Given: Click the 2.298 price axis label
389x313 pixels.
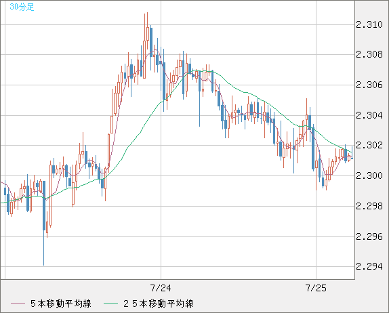Looking at the screenshot, I should tap(369, 206).
